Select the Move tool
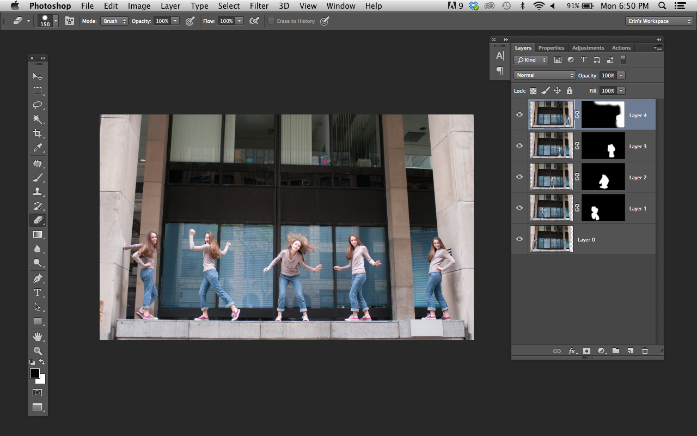This screenshot has height=436, width=697. point(38,76)
